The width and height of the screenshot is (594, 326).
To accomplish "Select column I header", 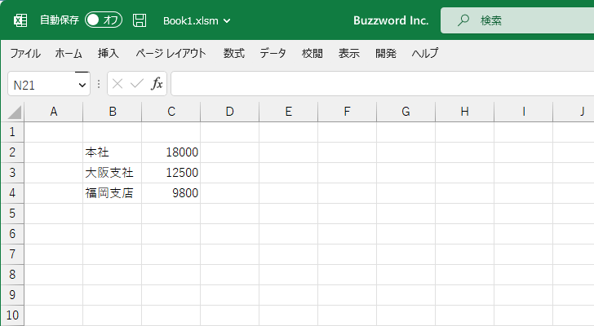I will (x=524, y=112).
